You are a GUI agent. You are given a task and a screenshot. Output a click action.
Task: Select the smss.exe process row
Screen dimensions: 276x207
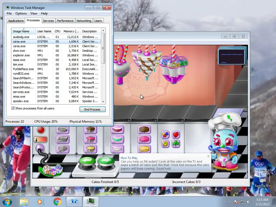click(56, 96)
